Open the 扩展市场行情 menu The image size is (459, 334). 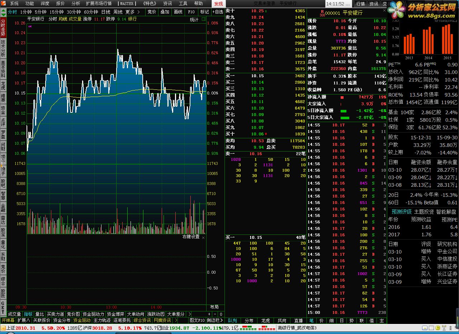point(99,4)
